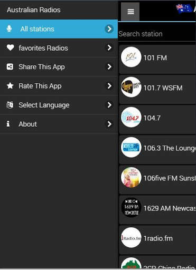Expand the Rate This App chevron
The height and width of the screenshot is (270, 196).
[109, 86]
